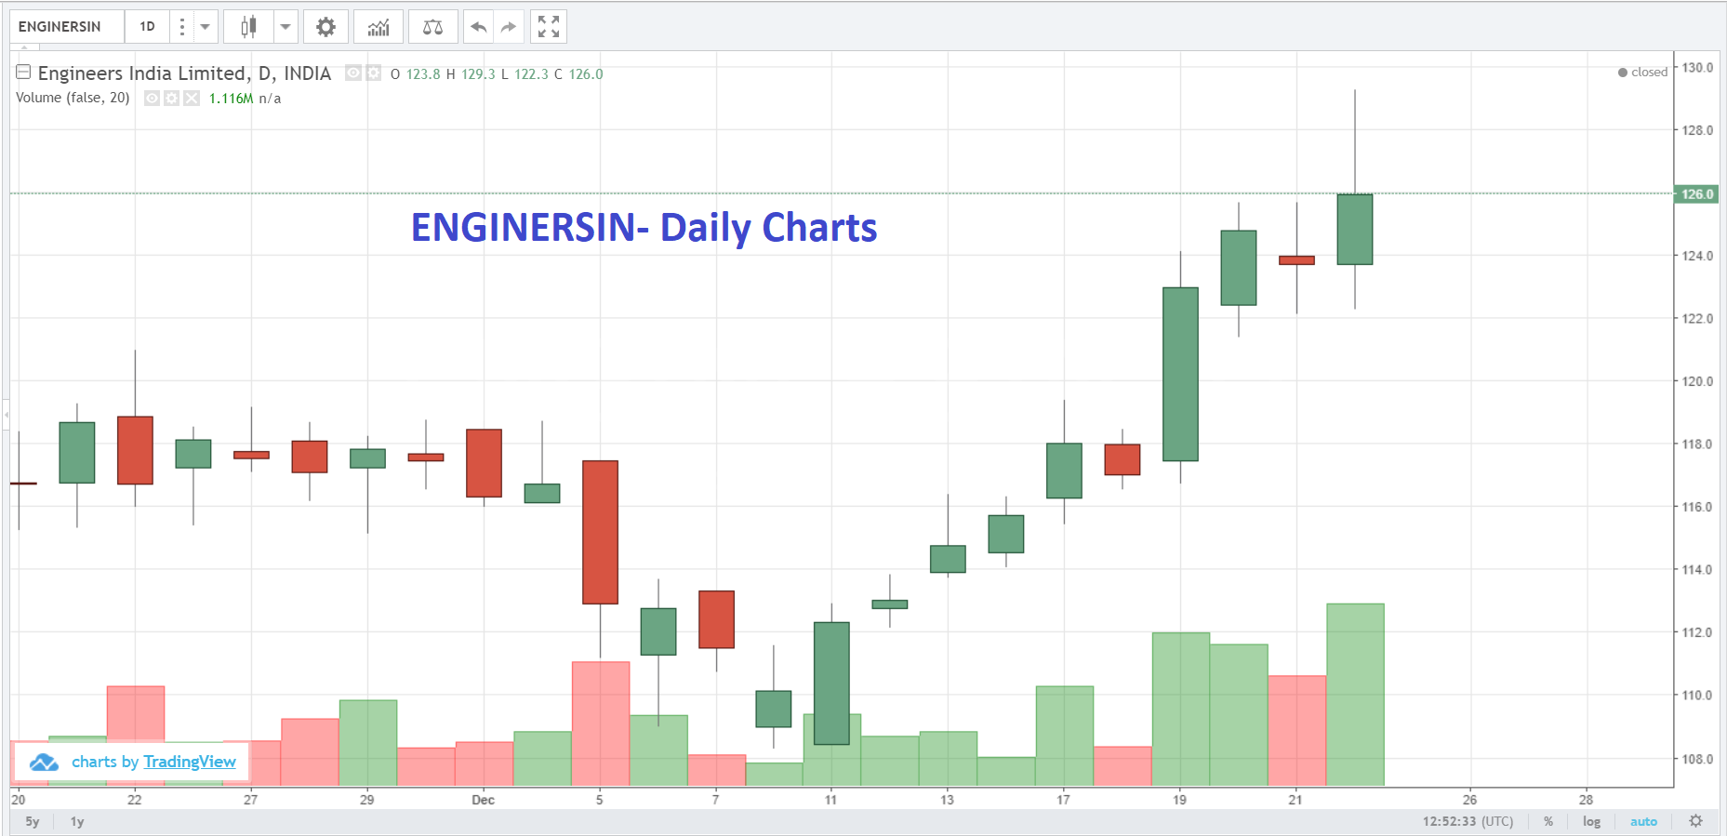1727x836 pixels.
Task: Remove the Volume indicator with X icon
Action: pos(192,98)
